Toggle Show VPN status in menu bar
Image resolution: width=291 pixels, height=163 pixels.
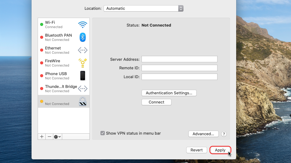(x=103, y=133)
